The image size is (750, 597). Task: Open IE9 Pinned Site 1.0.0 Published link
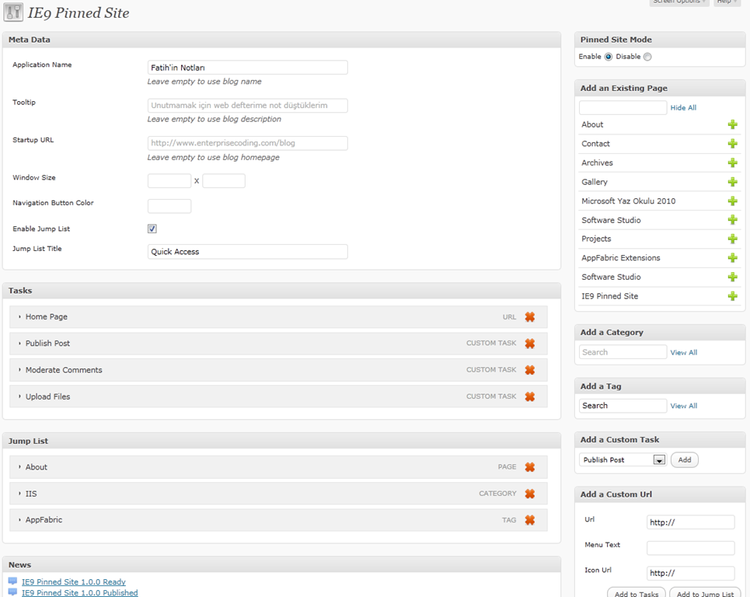point(80,592)
